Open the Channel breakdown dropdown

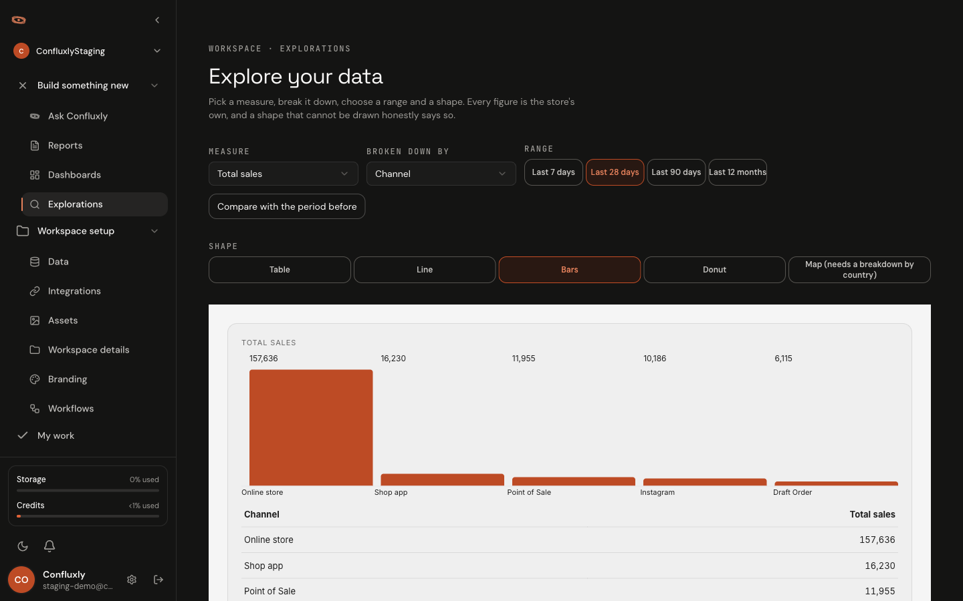[441, 174]
